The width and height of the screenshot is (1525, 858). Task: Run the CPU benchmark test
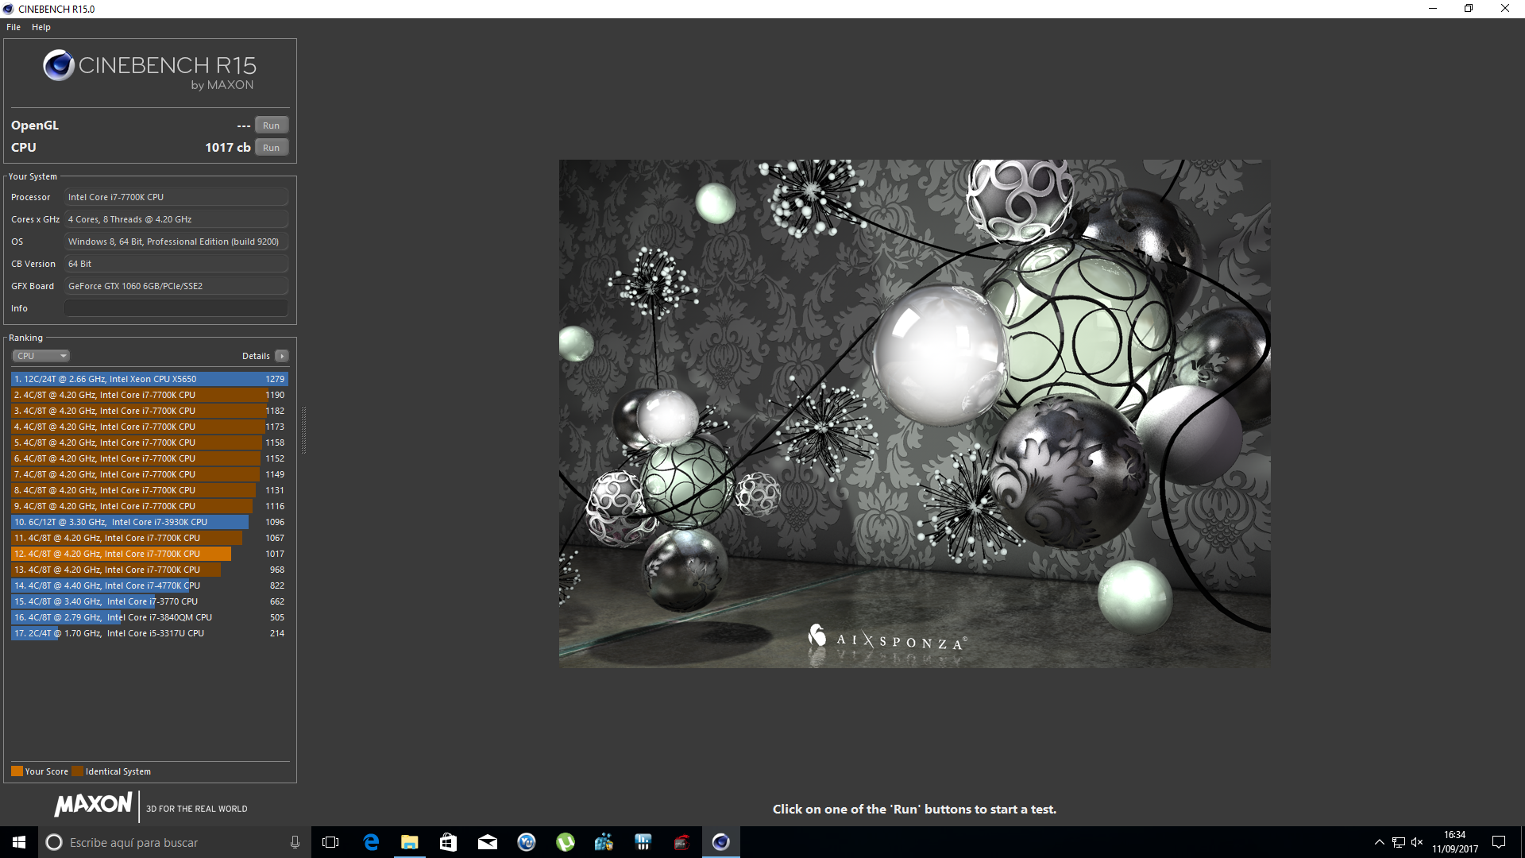pyautogui.click(x=271, y=148)
